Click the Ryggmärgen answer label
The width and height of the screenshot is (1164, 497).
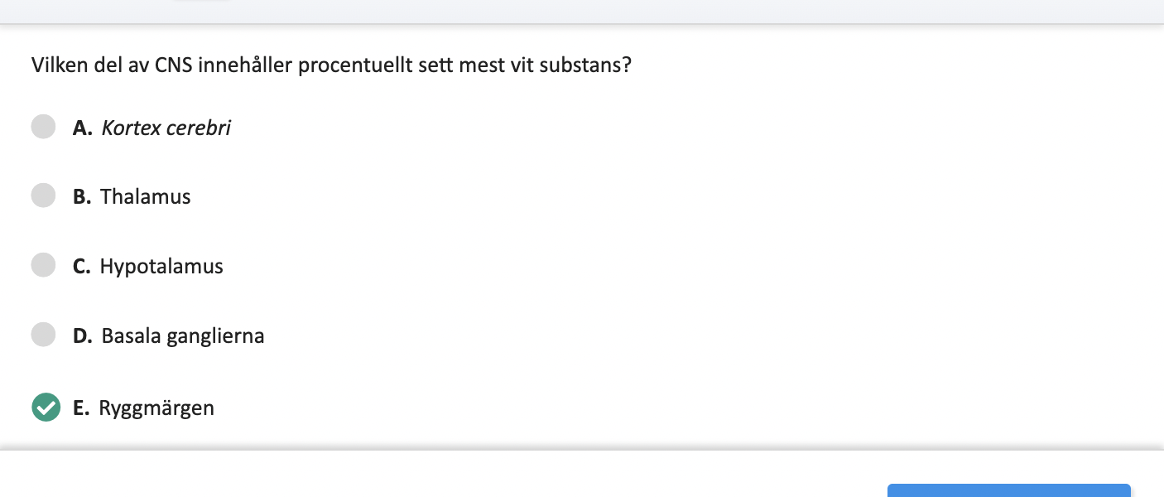pyautogui.click(x=156, y=408)
